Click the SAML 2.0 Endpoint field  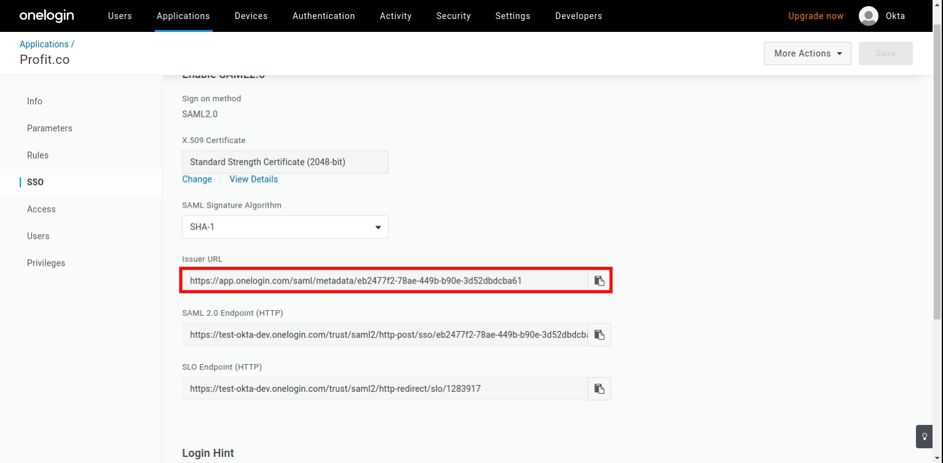[385, 335]
